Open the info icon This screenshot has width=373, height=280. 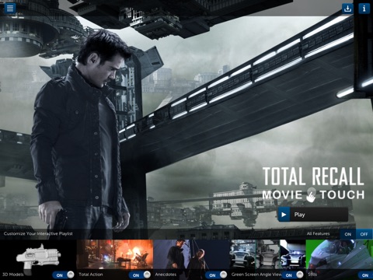click(x=364, y=9)
